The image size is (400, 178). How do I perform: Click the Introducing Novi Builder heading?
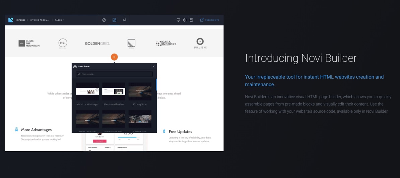tap(301, 58)
